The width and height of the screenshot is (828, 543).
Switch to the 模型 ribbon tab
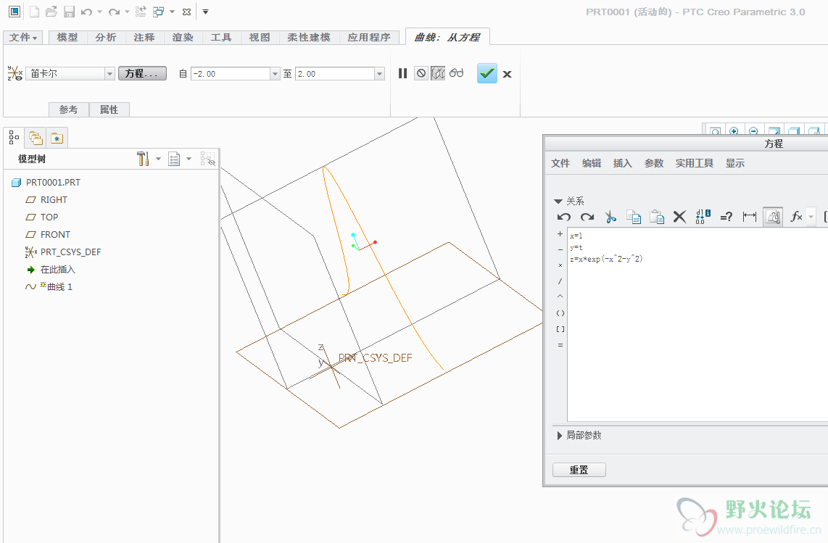point(67,38)
